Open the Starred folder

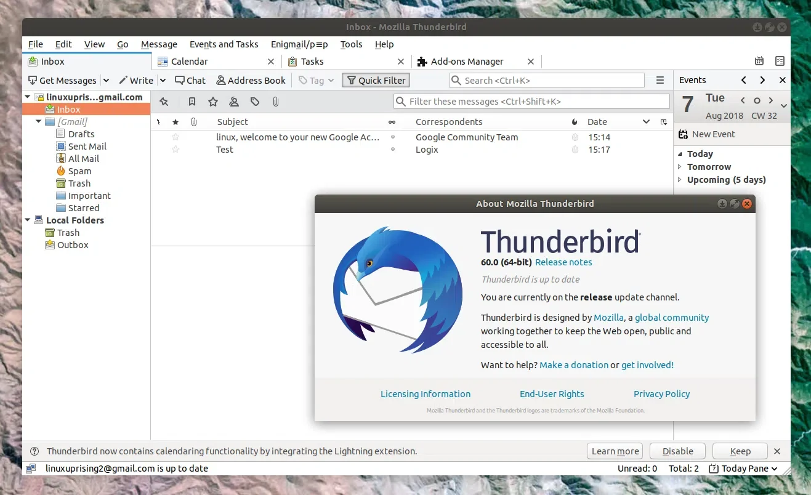tap(83, 208)
